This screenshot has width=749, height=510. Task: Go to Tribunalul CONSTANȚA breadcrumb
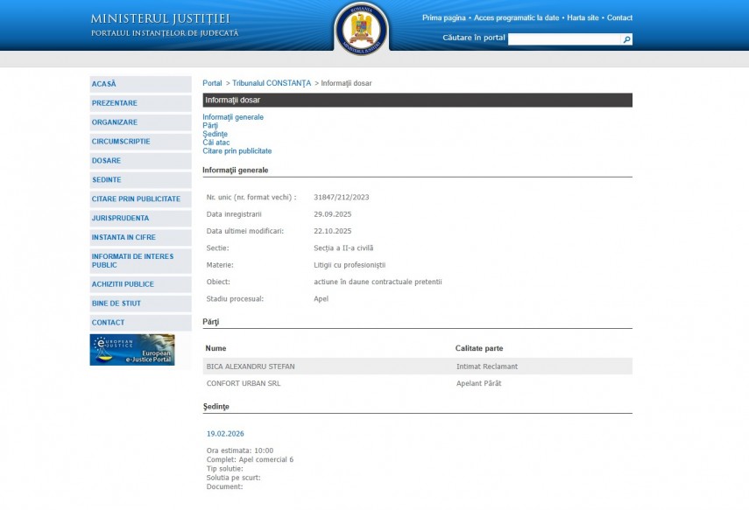click(x=272, y=83)
